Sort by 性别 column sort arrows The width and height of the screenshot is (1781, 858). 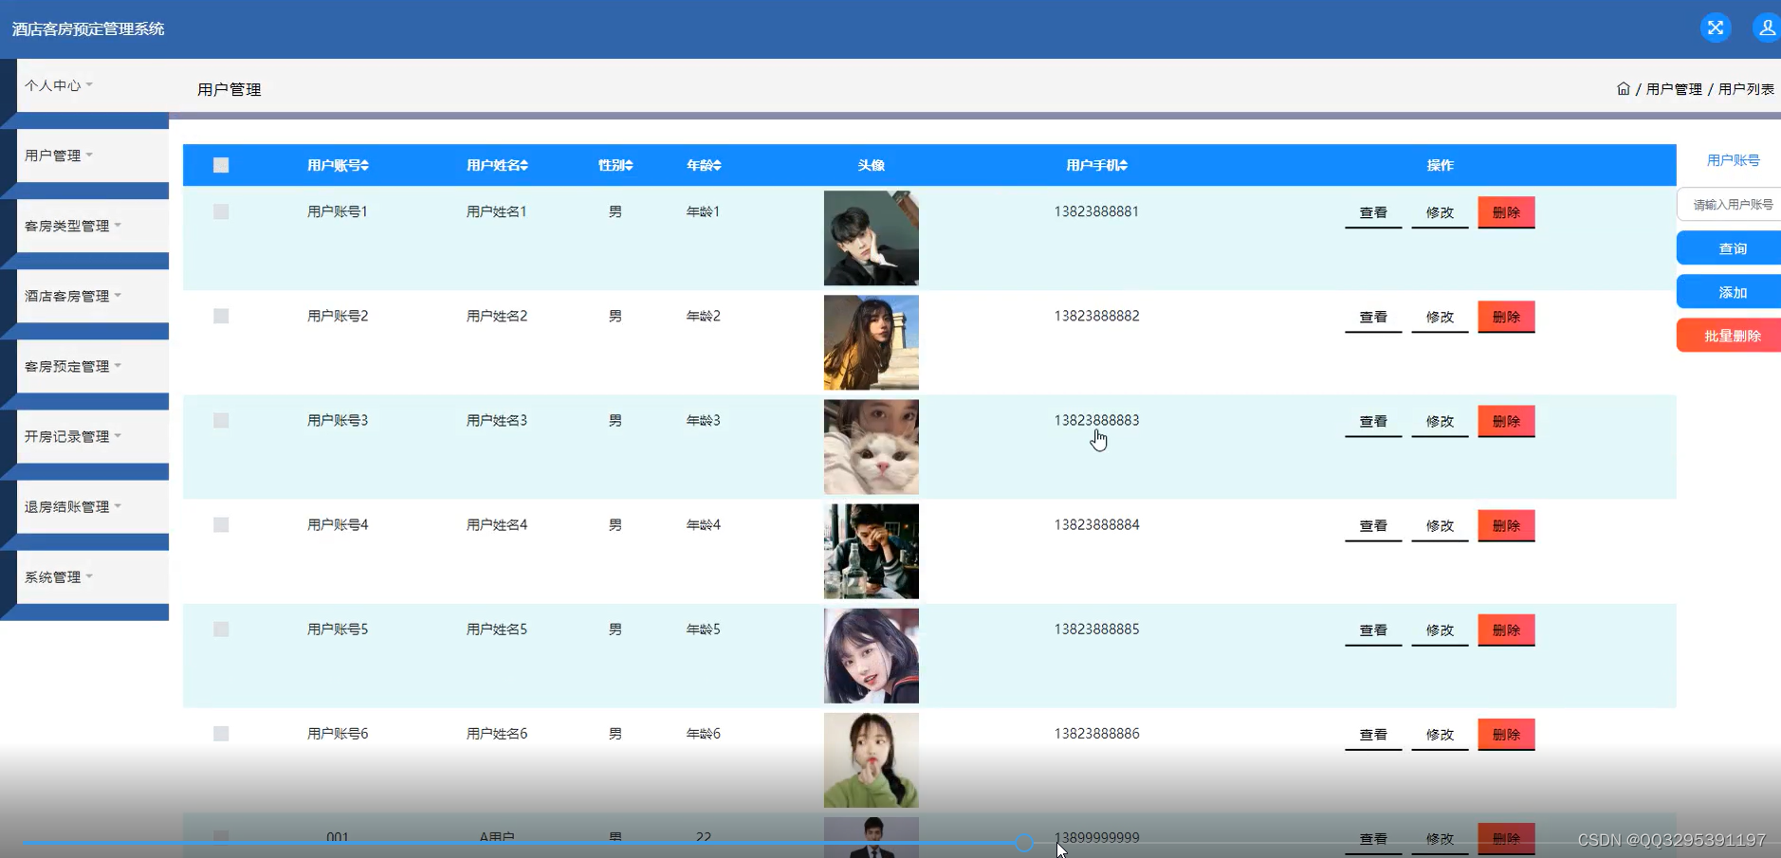point(628,165)
